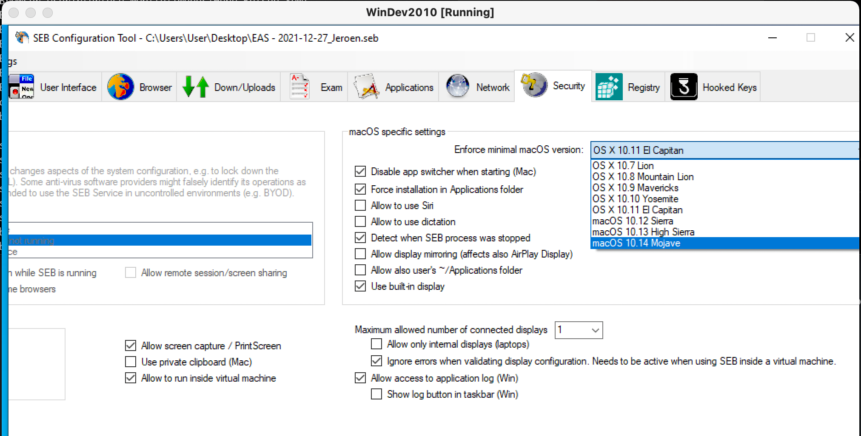Switch to the Browser tab icon
Screen dimensions: 861x436
coord(120,86)
